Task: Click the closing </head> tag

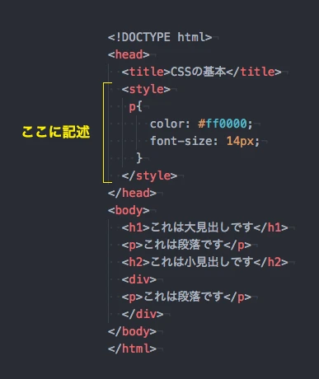Action: click(x=132, y=193)
